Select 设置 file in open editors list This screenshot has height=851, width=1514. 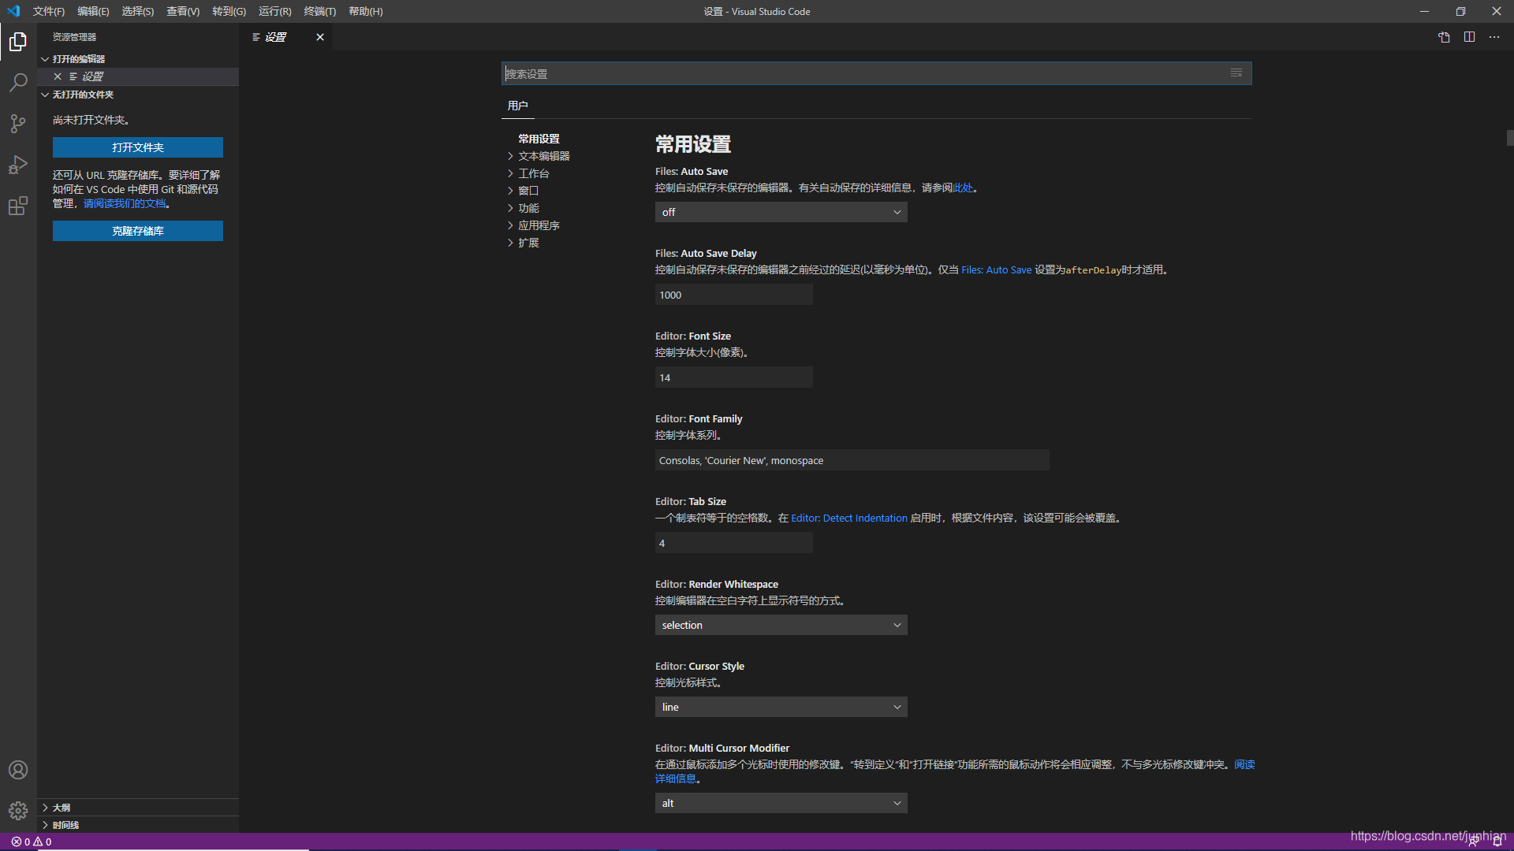click(138, 76)
